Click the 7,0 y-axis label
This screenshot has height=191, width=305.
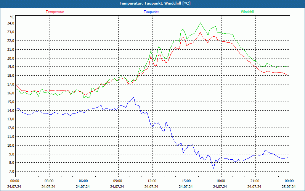11,172
